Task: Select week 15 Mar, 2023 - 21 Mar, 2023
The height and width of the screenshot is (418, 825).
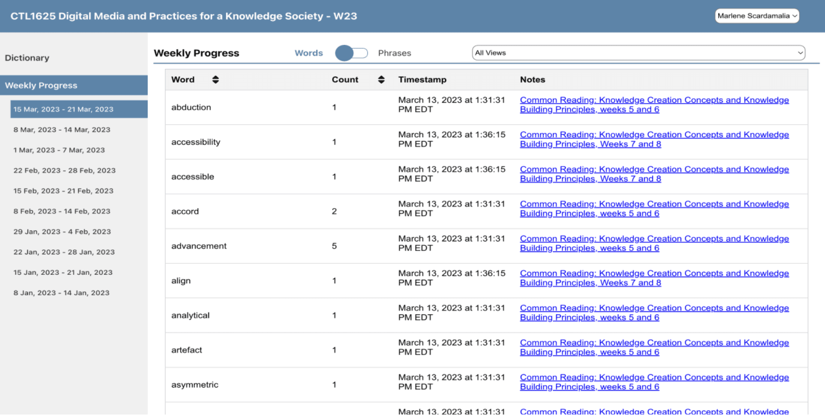Action: 63,109
